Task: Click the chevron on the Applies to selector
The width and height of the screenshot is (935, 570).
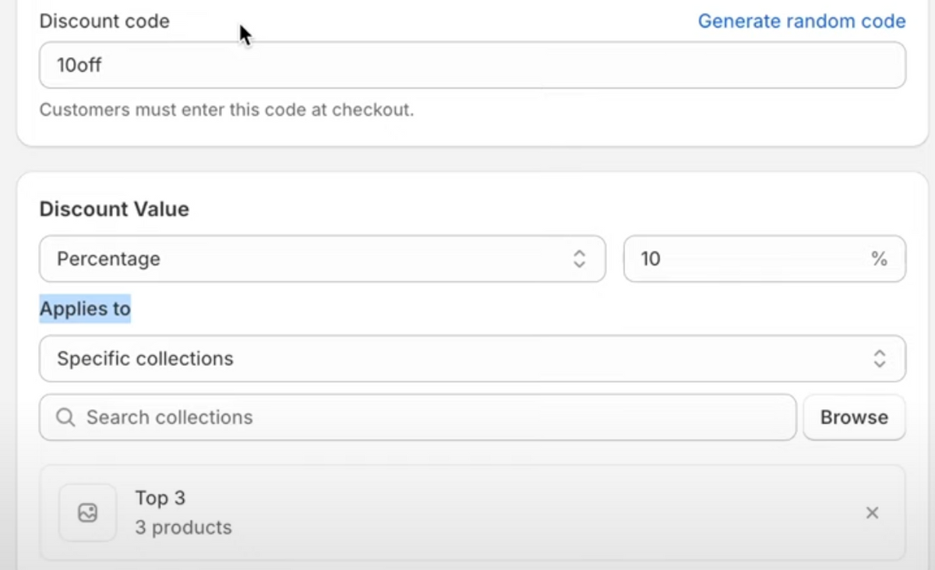Action: pyautogui.click(x=880, y=359)
